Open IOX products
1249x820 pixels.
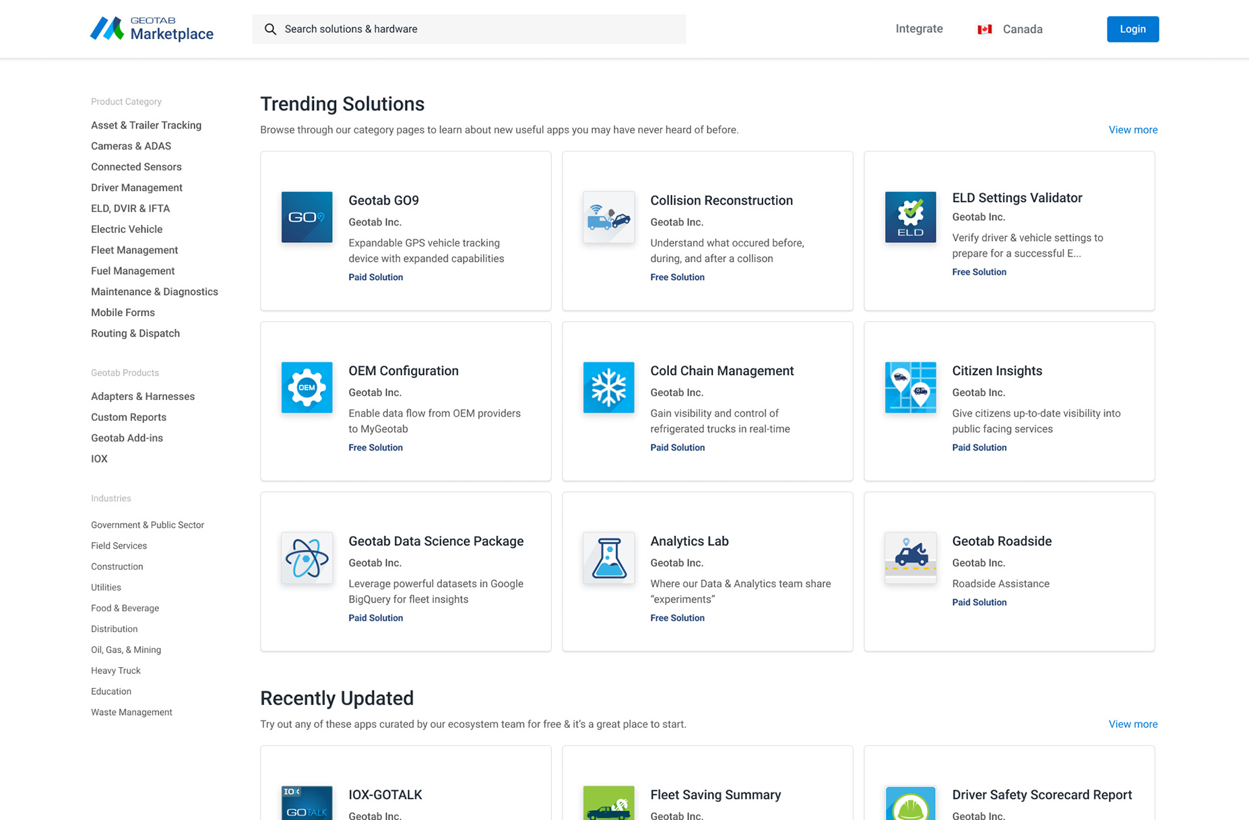click(x=99, y=459)
